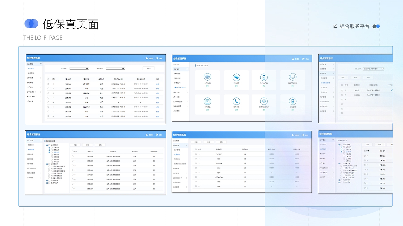Screen dimensions: 403x226
Task: Select the row 3 radio in the 渠道服务设置 table
Action: point(72,165)
